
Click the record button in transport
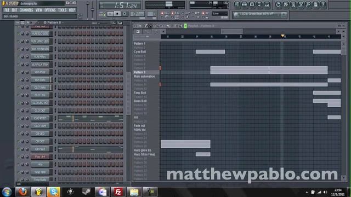click(x=124, y=14)
